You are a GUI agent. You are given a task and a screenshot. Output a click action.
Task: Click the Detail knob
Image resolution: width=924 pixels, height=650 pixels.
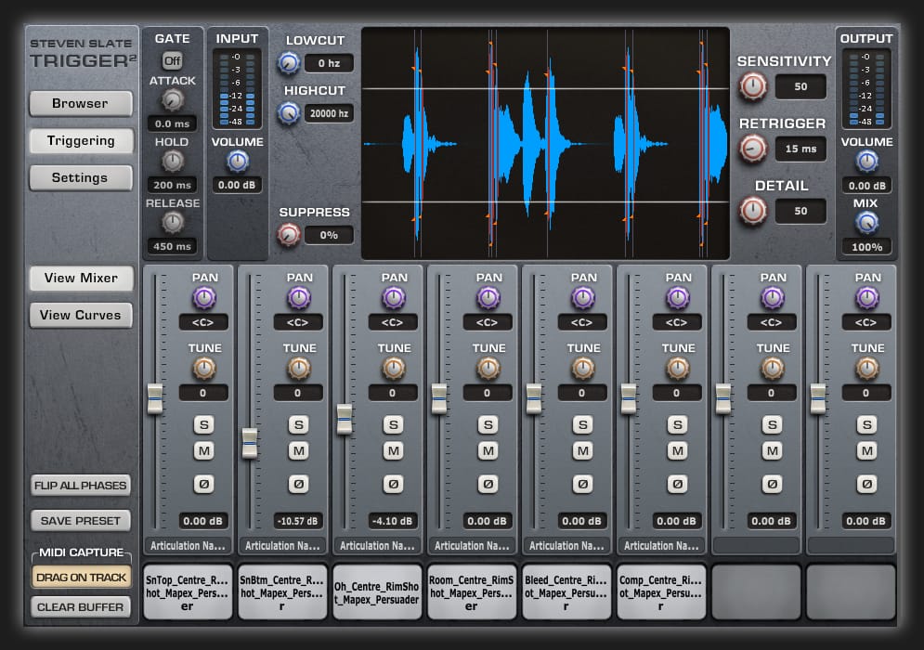pyautogui.click(x=753, y=211)
